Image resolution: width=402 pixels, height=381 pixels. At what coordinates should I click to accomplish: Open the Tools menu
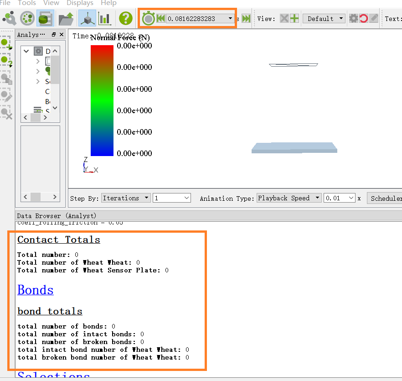[26, 3]
